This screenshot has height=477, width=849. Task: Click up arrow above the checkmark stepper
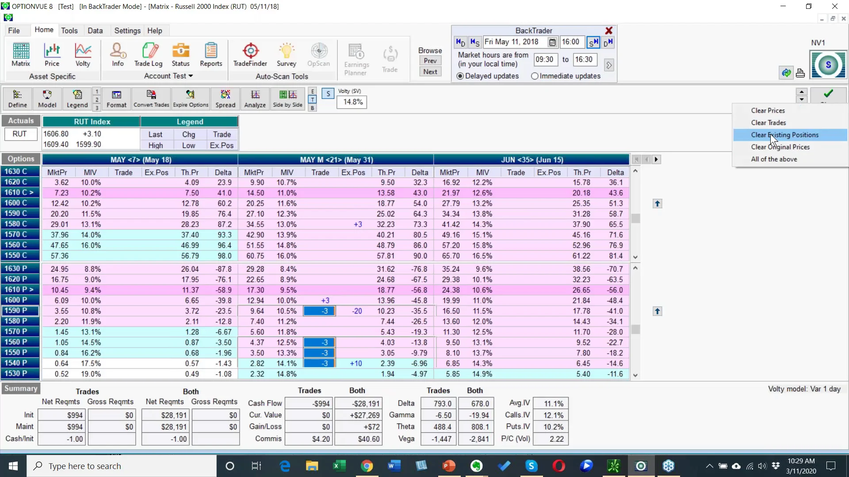click(x=802, y=92)
